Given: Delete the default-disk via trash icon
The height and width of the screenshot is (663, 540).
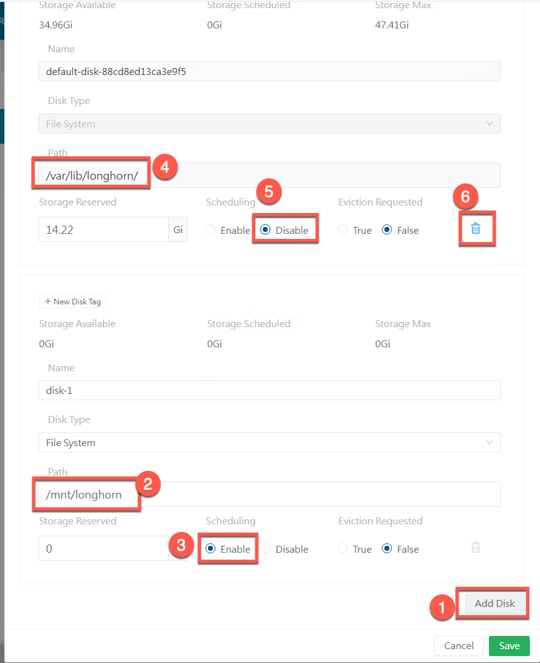Looking at the screenshot, I should (476, 229).
